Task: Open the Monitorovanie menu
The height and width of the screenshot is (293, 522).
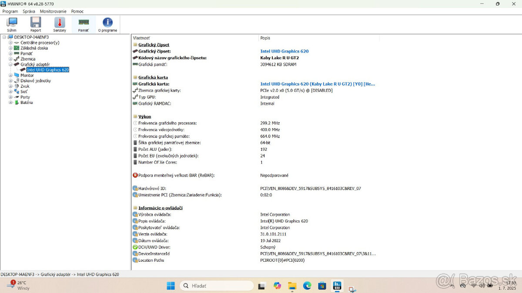Action: 53,11
